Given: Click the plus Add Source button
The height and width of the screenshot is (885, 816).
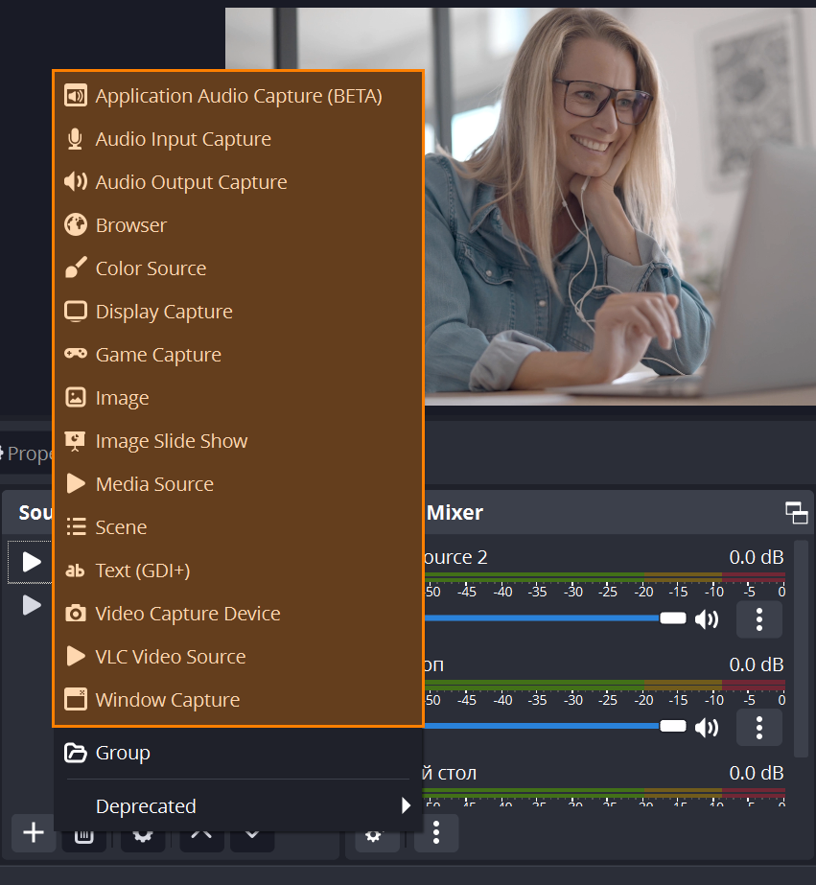Looking at the screenshot, I should tap(34, 833).
